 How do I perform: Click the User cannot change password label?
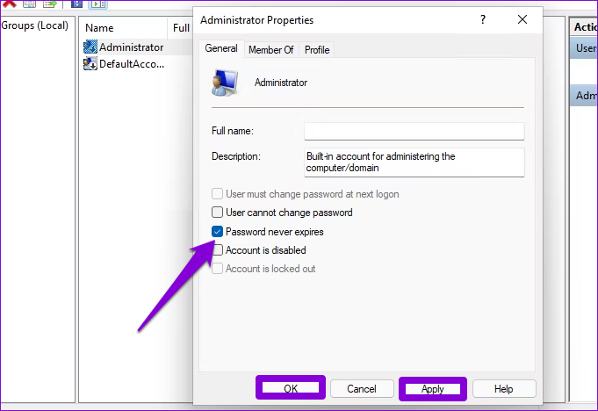pos(289,213)
